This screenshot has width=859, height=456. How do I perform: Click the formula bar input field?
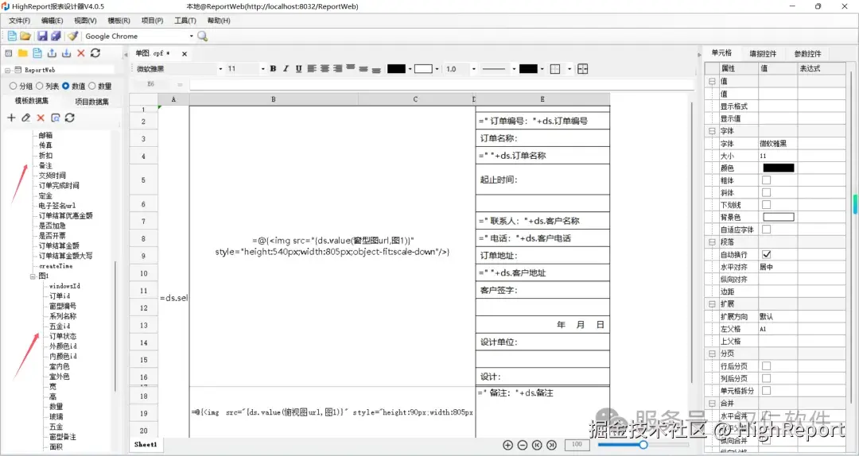pos(441,84)
